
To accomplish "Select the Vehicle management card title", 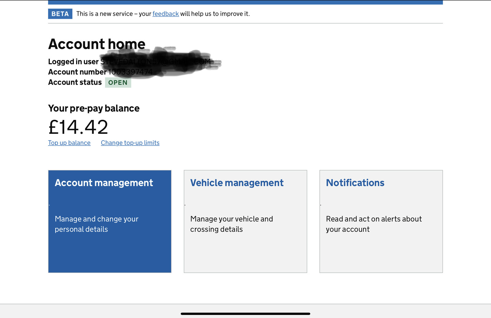I will [x=237, y=183].
